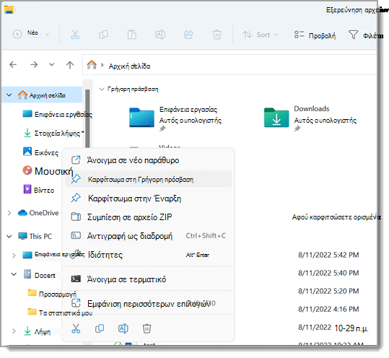Collapse the This PC tree node
This screenshot has width=389, height=358.
[x=9, y=237]
